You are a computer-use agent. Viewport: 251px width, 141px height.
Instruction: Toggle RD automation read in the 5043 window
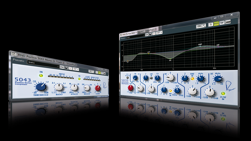tap(100, 73)
